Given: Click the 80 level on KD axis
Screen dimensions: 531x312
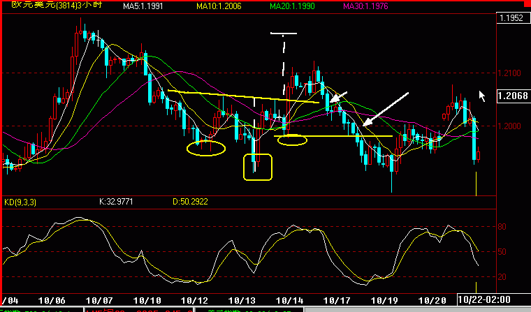Looking at the screenshot, I should [x=502, y=227].
